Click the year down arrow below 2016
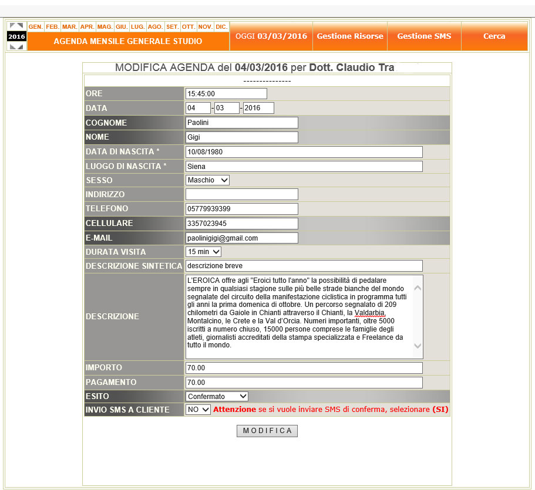This screenshot has height=490, width=535. pyautogui.click(x=16, y=46)
